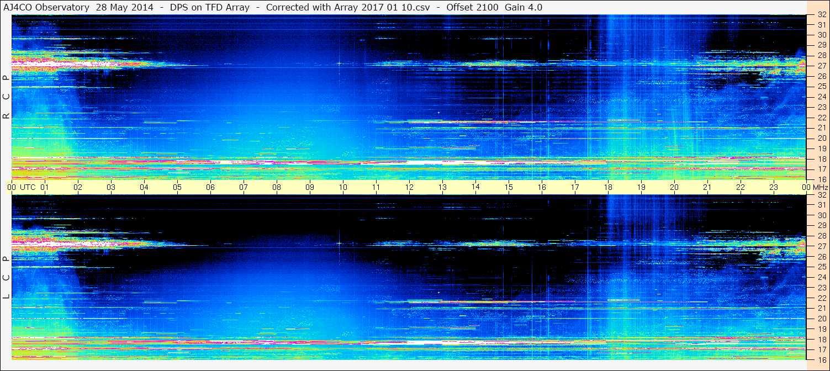
Task: Click the 16 MHz tick on RCP scale
Action: pos(821,179)
